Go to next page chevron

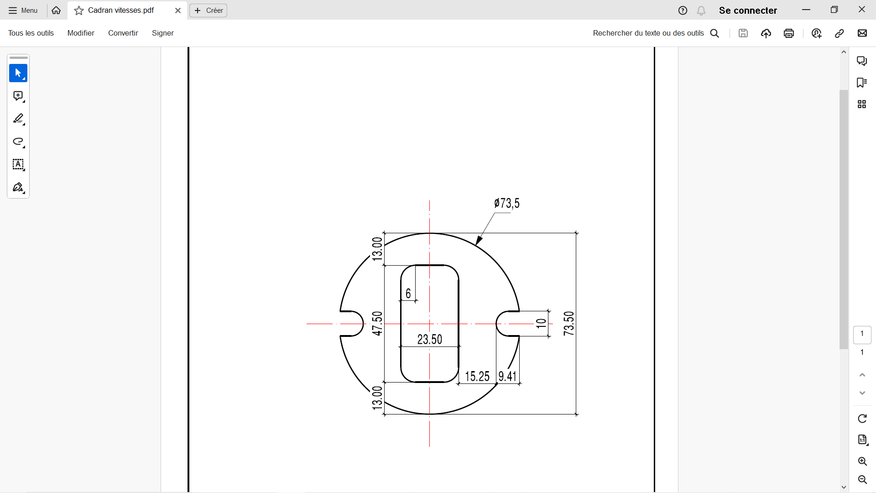(862, 393)
